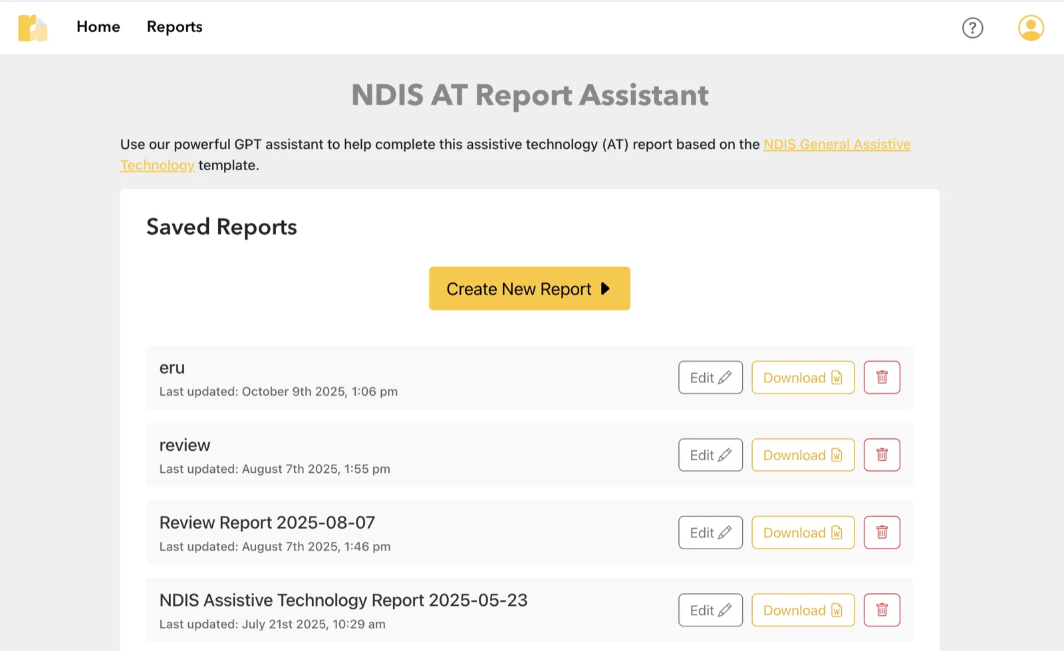
Task: Select NDIS Assistive Technology Report 2025-05-23 title
Action: click(343, 600)
